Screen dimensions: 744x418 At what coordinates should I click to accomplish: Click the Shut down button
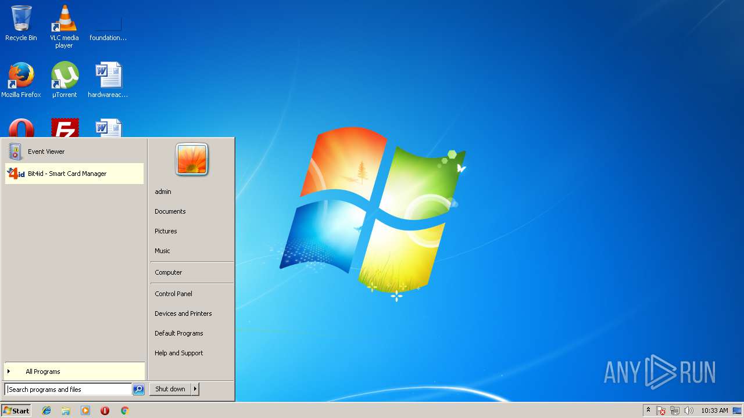point(170,389)
